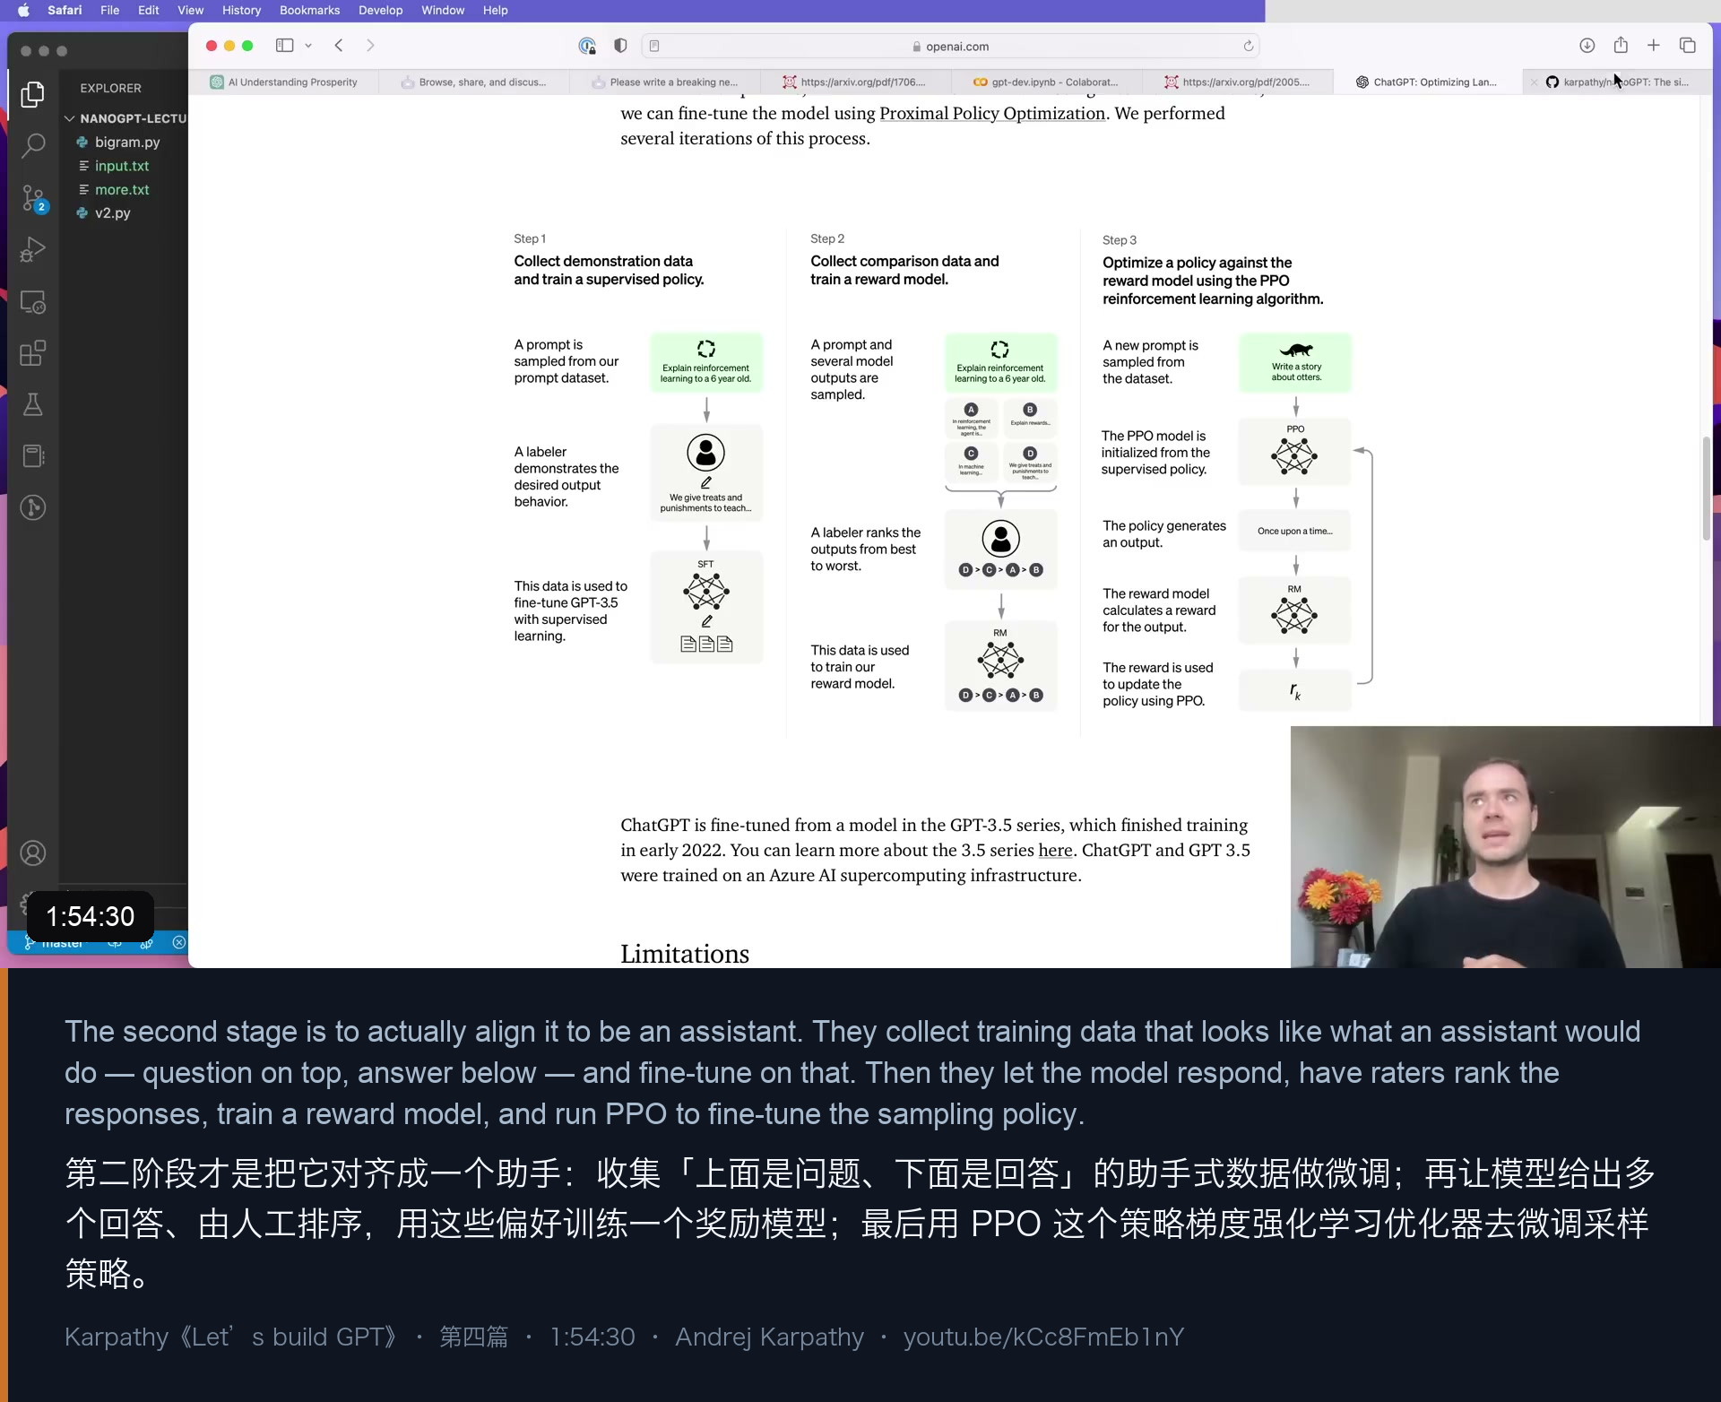Open the View menu
Screen dimensions: 1721x1402
190,10
